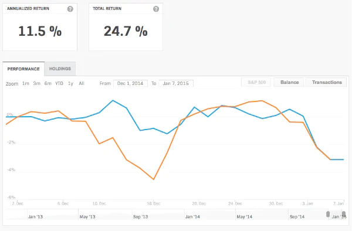Click the From date field
Screen dimensions: 352x231
tap(130, 83)
